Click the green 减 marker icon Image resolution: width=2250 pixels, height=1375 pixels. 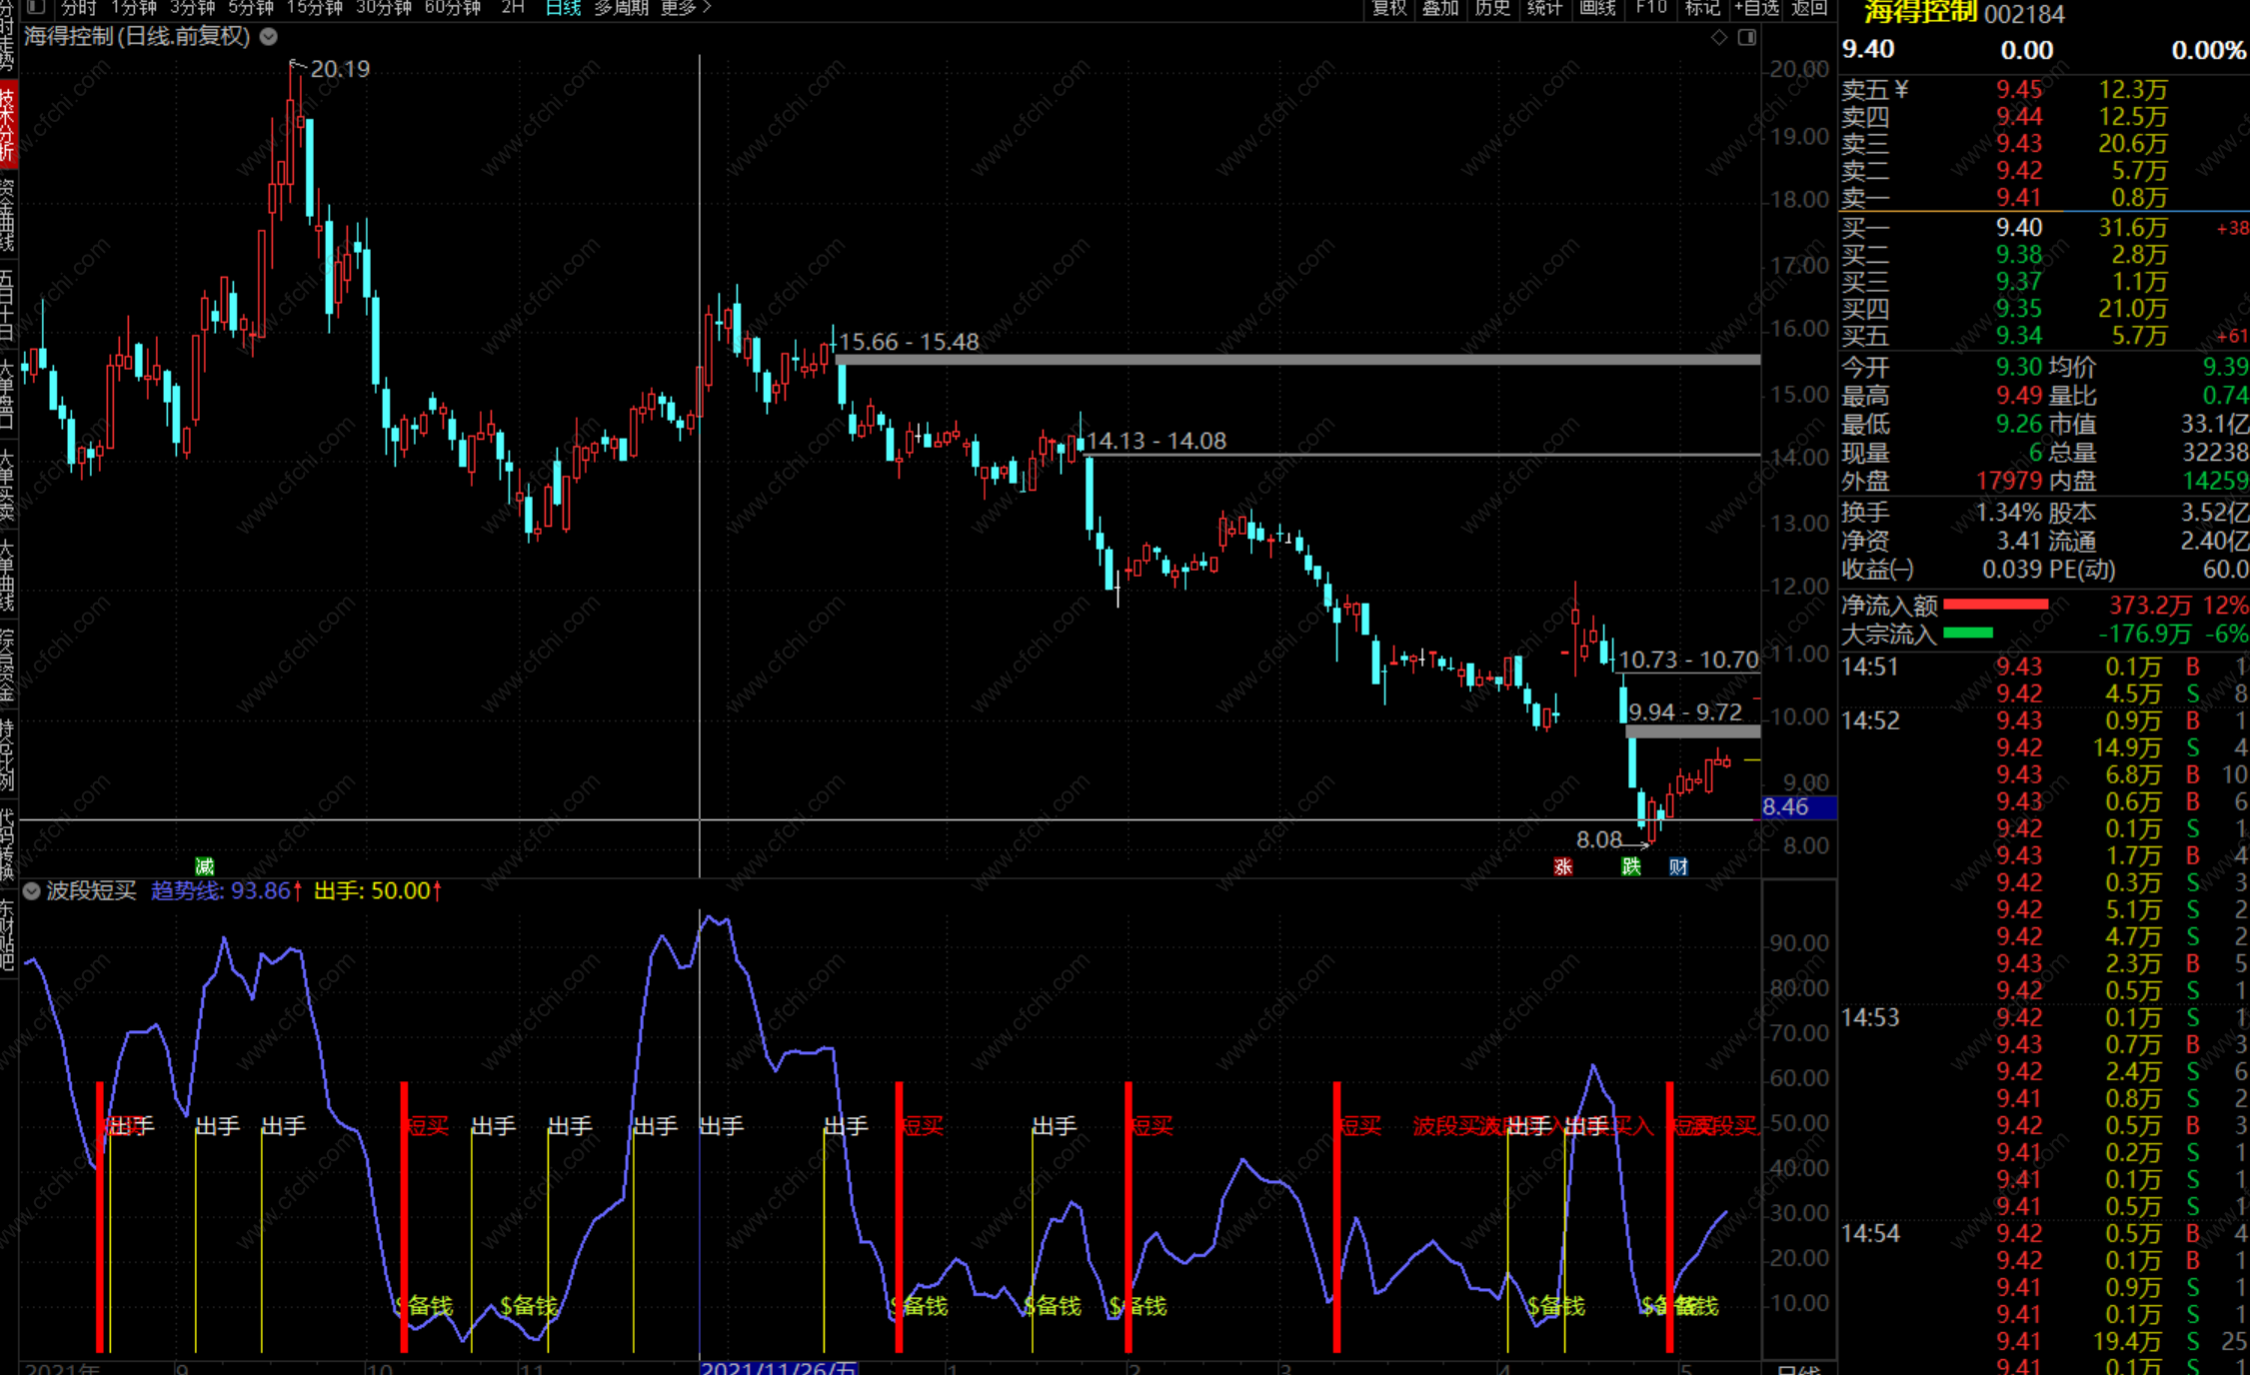[x=205, y=865]
